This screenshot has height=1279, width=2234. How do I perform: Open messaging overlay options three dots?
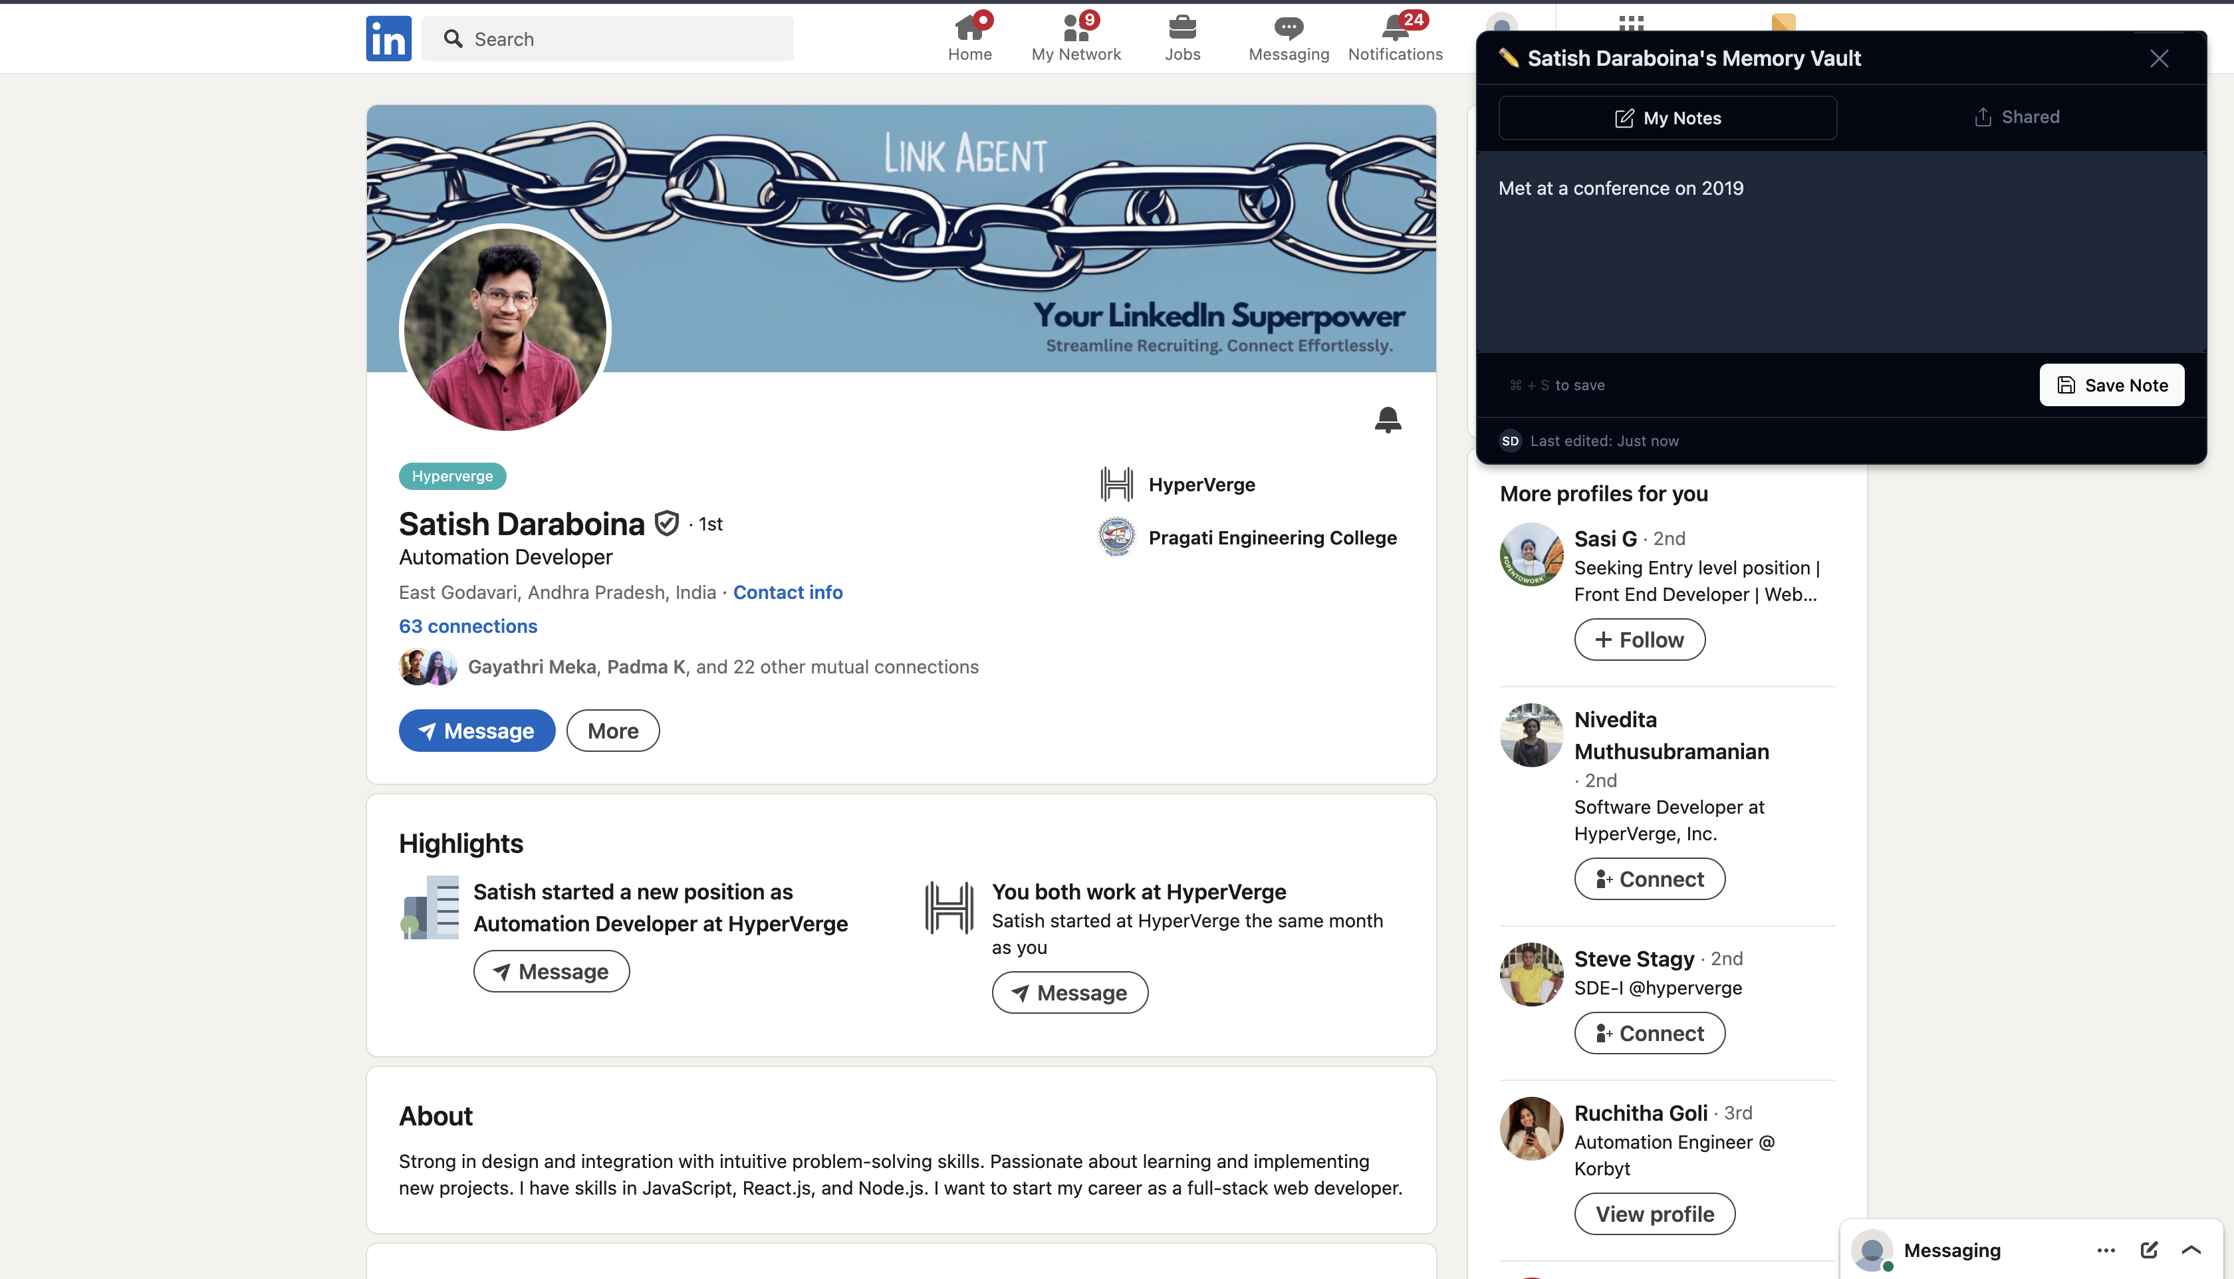point(2106,1250)
